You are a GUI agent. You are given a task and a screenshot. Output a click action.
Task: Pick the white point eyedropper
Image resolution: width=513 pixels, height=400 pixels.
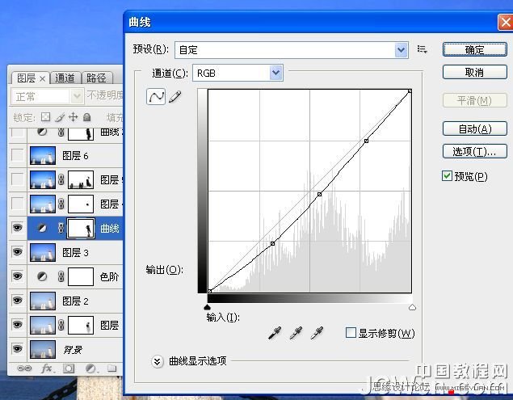point(317,333)
